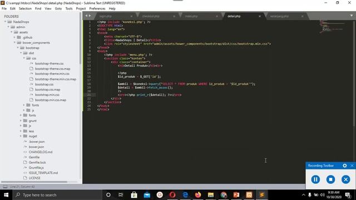Screen dimensions: 356x200
Task: Toggle side bar button in status bar
Action: pyautogui.click(x=5, y=187)
